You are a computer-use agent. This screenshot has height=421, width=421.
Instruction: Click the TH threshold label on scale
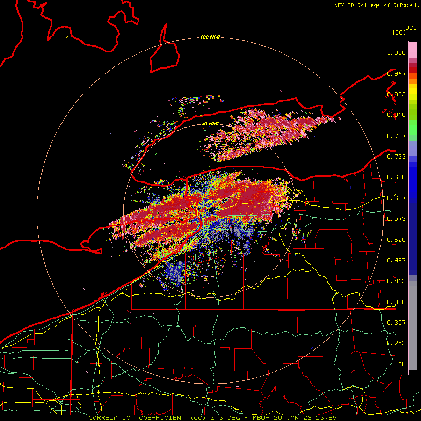pyautogui.click(x=402, y=364)
